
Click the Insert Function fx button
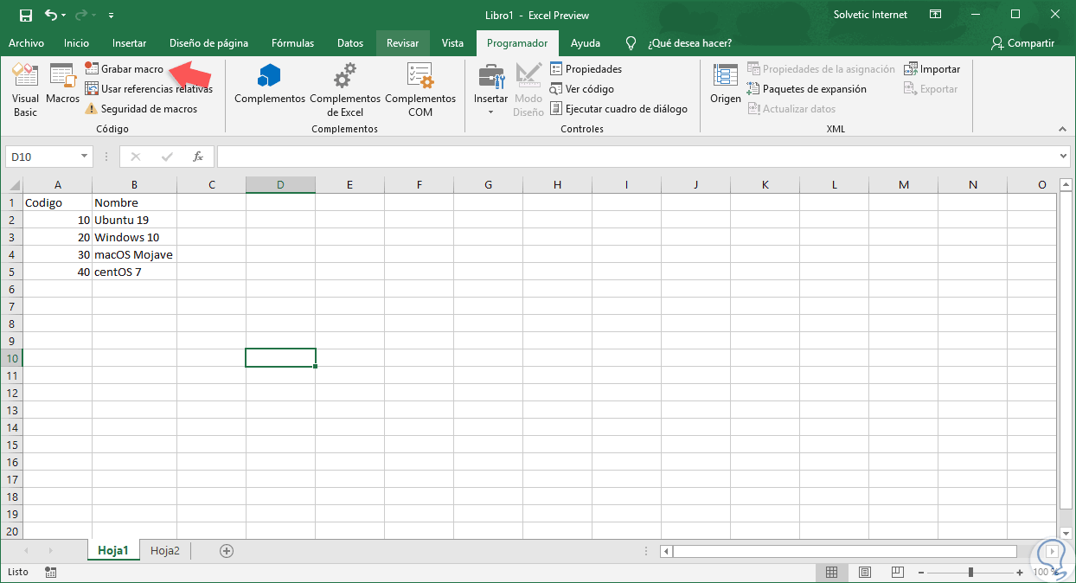pyautogui.click(x=198, y=157)
